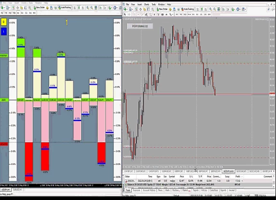
Task: Click the yellow D square on left chart
Action: 4,22
